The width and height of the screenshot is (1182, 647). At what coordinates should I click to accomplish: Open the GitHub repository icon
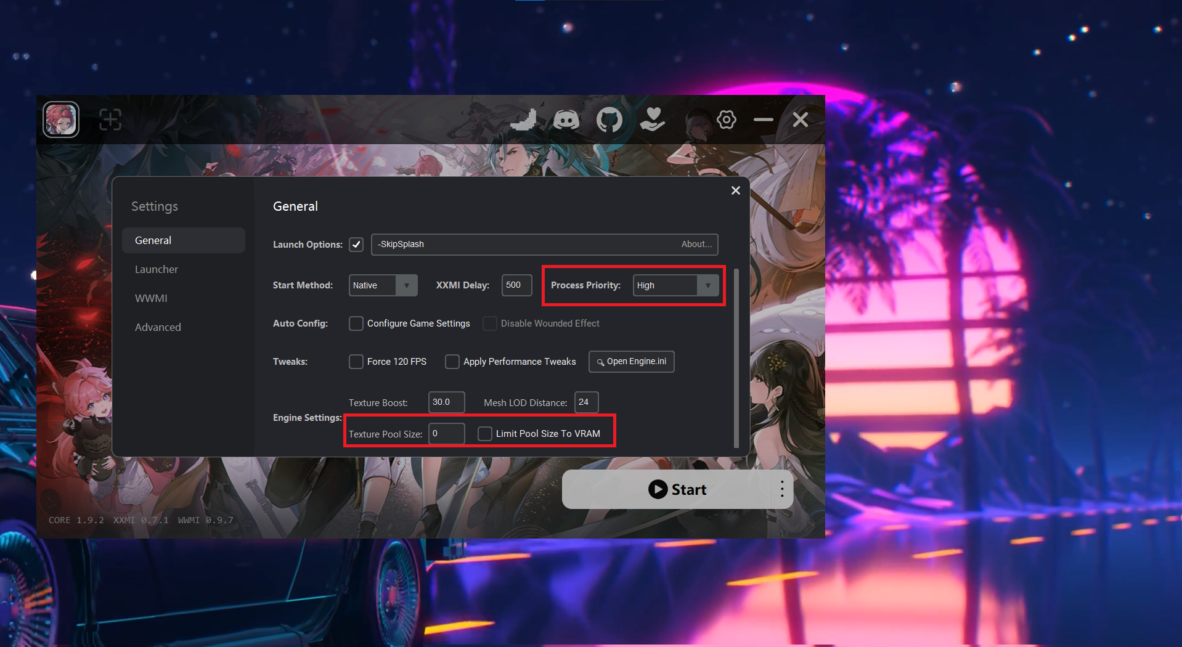pos(609,120)
